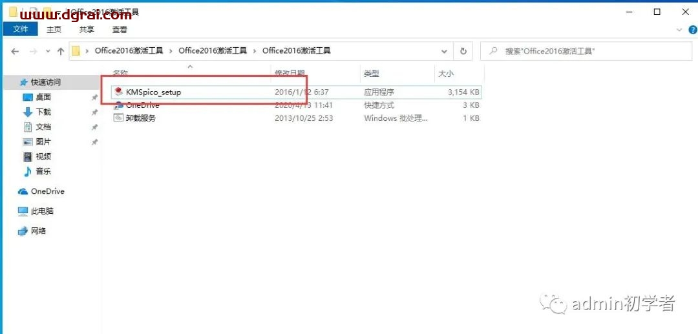Click the search magnifier icon
Screen dimensions: 698x334
tap(492, 50)
